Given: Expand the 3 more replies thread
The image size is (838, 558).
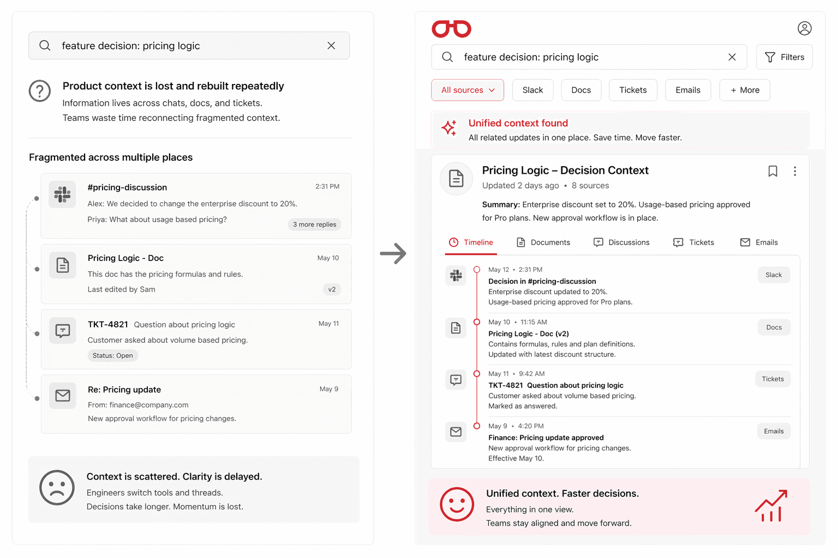Looking at the screenshot, I should (314, 225).
